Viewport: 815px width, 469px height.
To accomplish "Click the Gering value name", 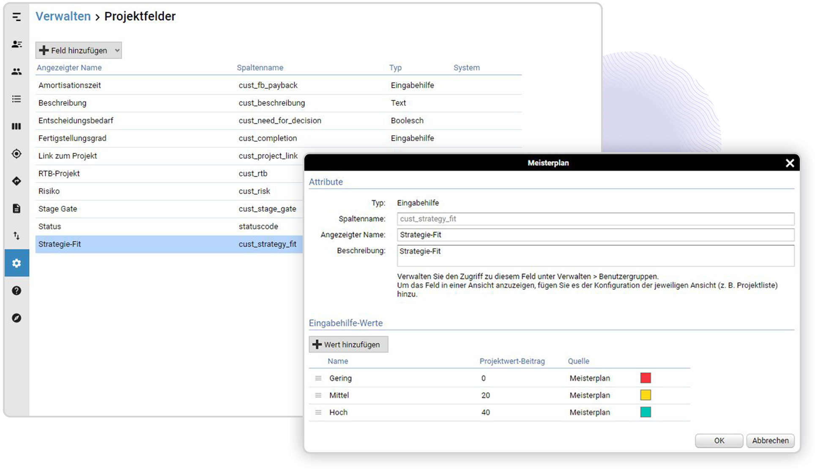I will tap(340, 378).
